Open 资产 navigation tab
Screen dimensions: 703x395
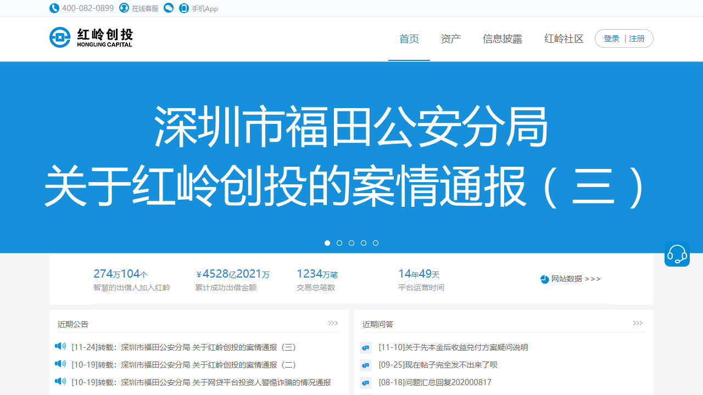coord(451,39)
